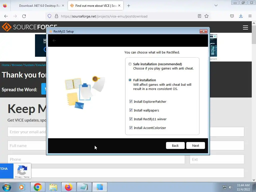
Task: Open a new Firefox tab
Action: 129,6
